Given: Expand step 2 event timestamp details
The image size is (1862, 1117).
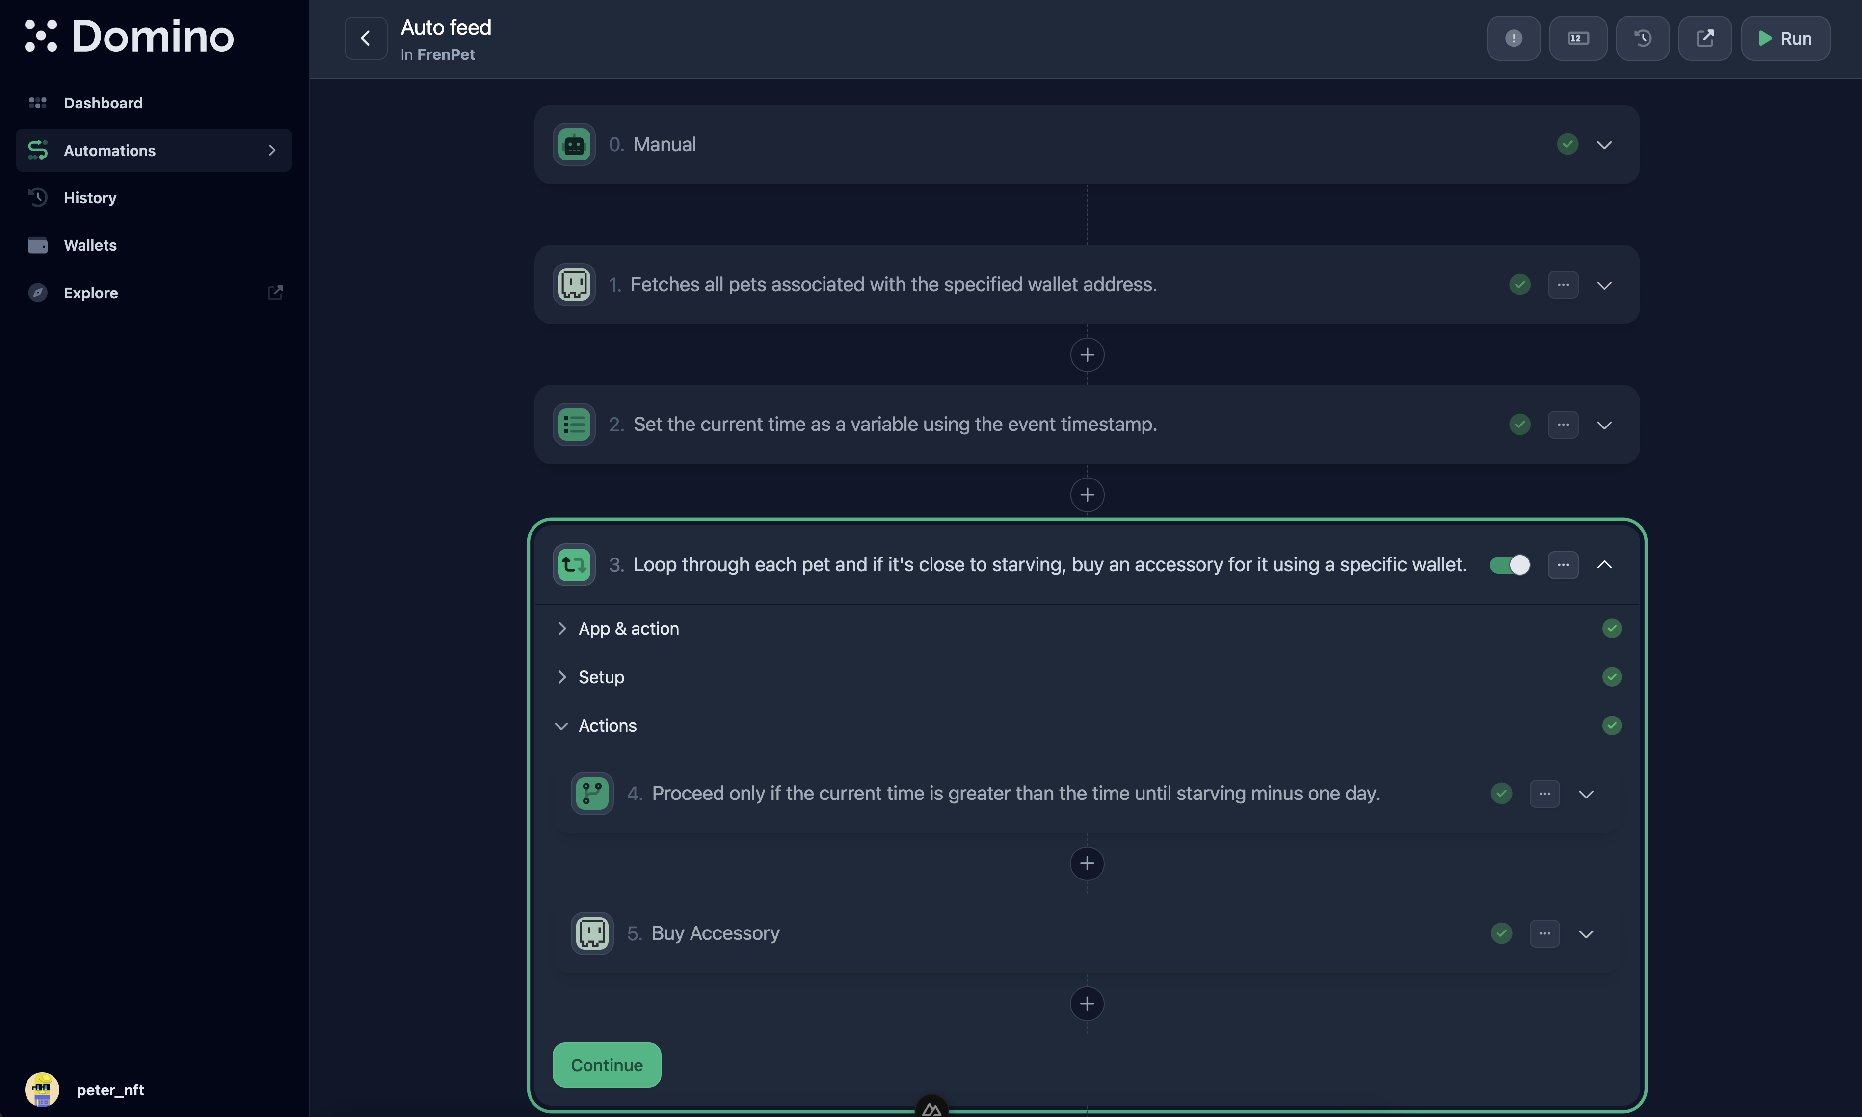Looking at the screenshot, I should (x=1605, y=425).
